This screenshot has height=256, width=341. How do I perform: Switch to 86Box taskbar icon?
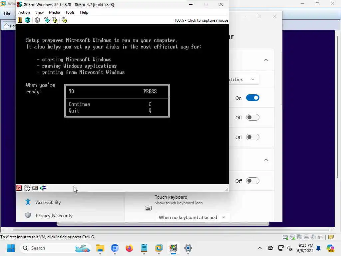[x=173, y=248]
